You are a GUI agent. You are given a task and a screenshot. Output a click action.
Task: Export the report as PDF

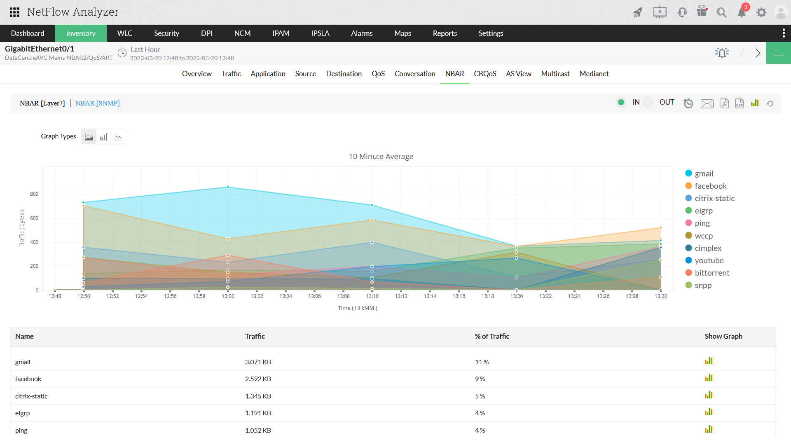point(724,103)
